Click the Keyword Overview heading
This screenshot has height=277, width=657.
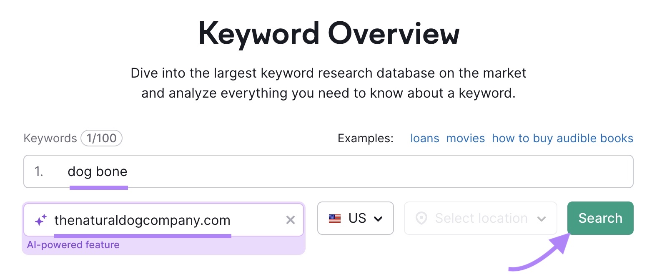[x=328, y=34]
